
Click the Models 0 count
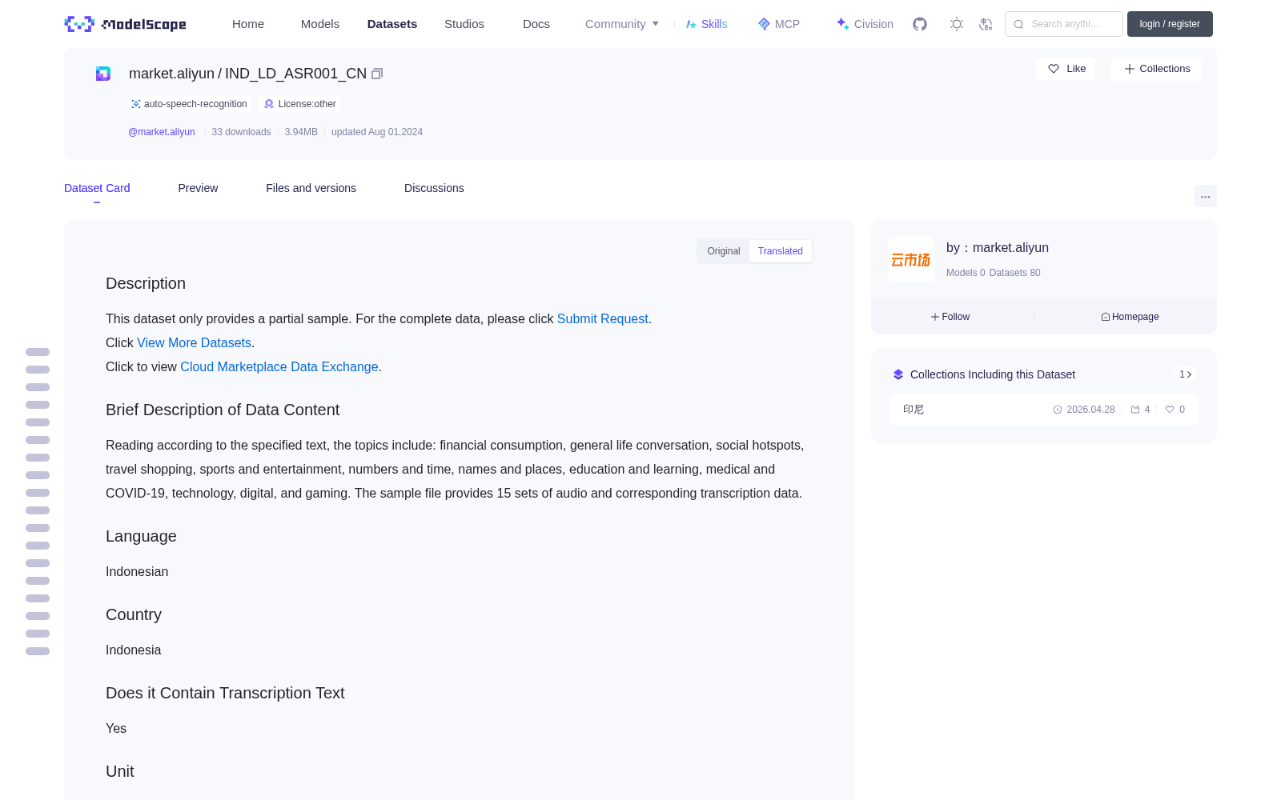click(x=966, y=273)
